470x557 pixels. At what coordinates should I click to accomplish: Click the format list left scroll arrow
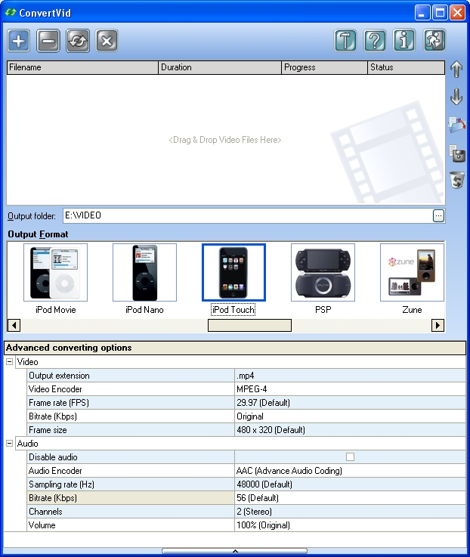point(14,325)
